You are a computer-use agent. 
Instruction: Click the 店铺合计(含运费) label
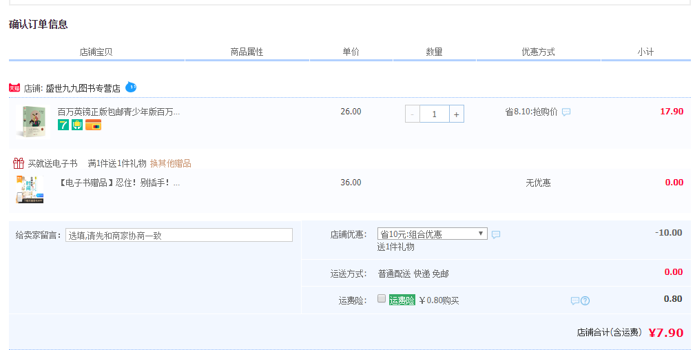[610, 332]
